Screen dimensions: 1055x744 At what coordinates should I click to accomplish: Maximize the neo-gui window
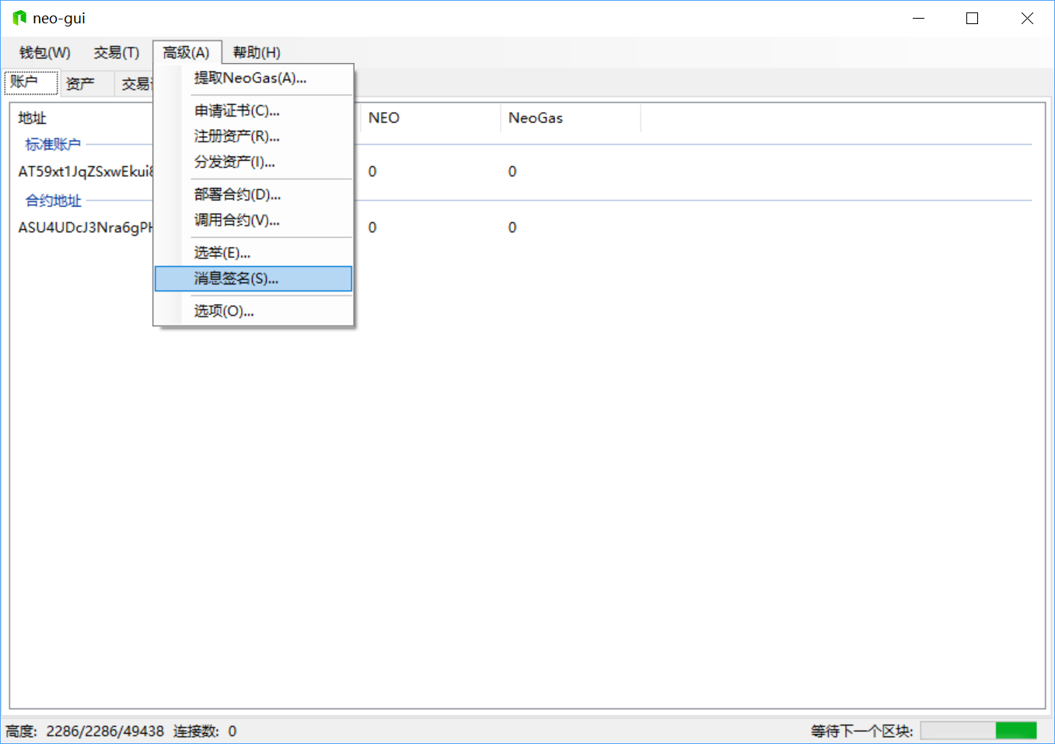click(x=972, y=18)
